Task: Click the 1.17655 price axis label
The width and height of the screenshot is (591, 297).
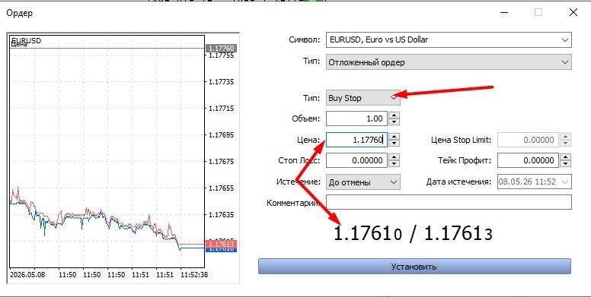Action: pyautogui.click(x=222, y=188)
